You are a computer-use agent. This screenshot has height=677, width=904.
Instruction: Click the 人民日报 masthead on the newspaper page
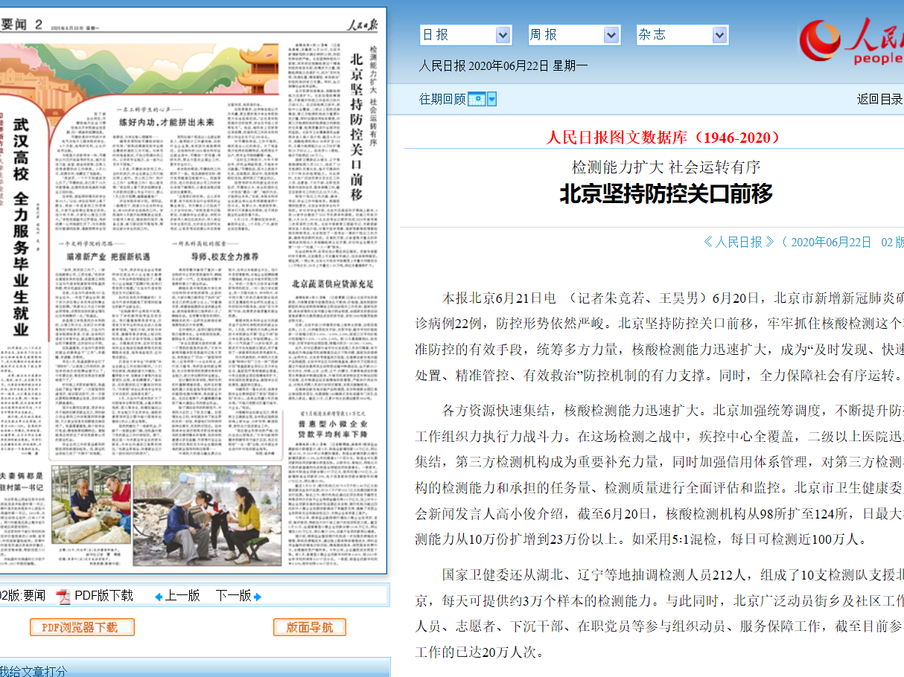[363, 25]
